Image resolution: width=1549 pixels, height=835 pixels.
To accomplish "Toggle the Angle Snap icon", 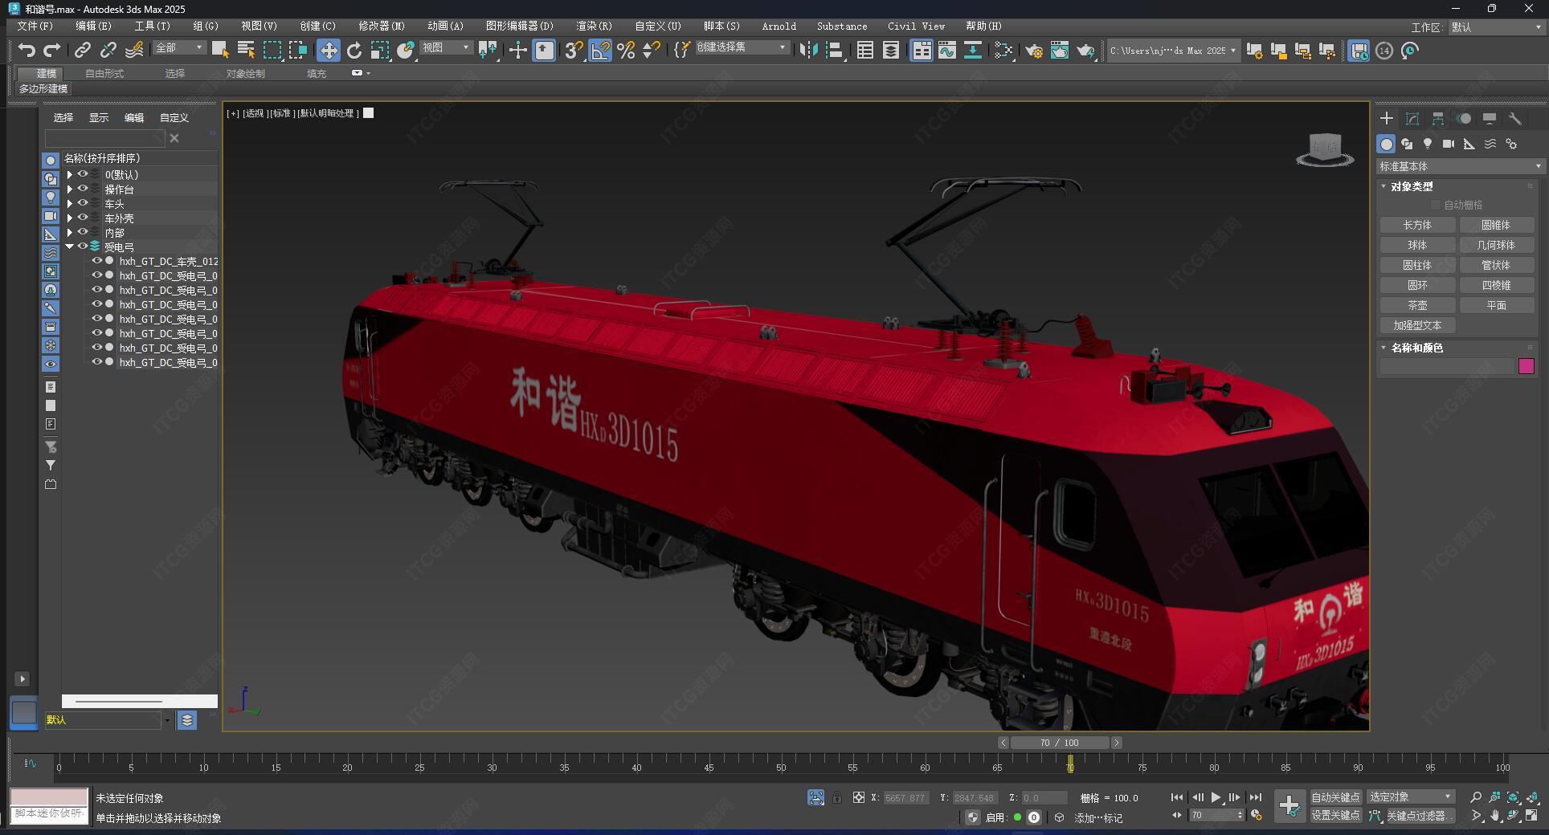I will click(x=599, y=51).
